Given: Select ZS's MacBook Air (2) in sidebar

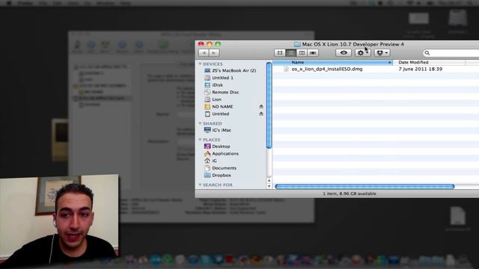Looking at the screenshot, I should (x=230, y=70).
